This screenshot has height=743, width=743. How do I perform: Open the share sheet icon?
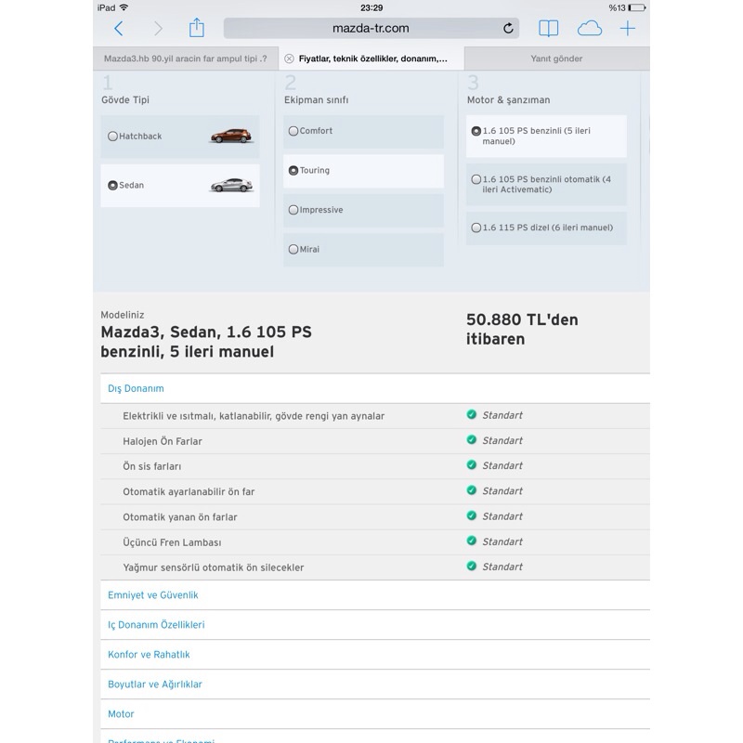click(x=197, y=28)
